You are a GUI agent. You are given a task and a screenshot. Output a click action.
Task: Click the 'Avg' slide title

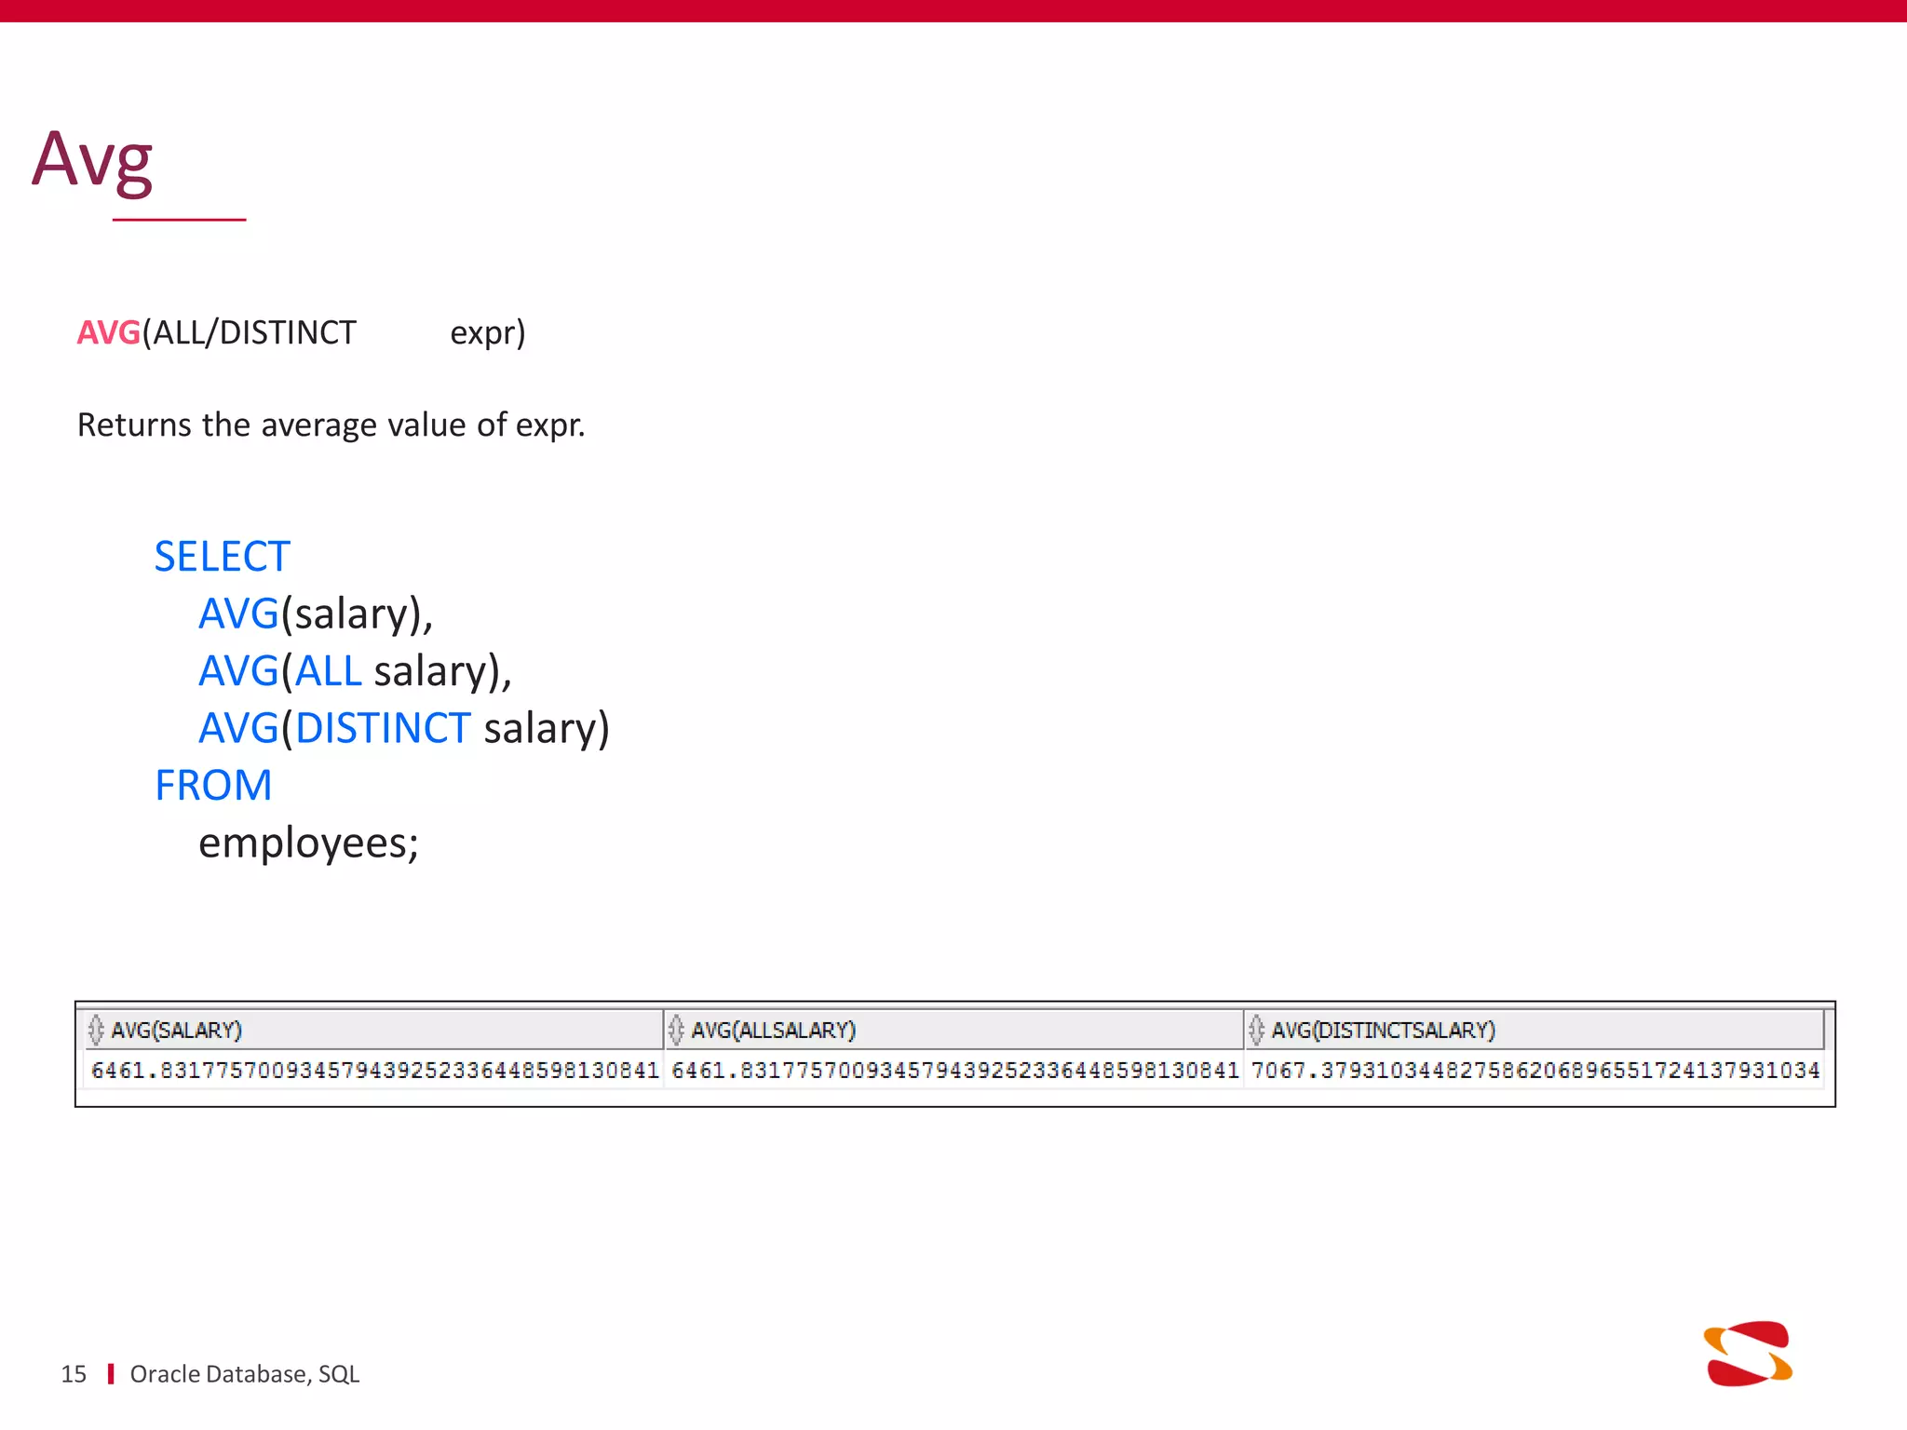click(92, 161)
